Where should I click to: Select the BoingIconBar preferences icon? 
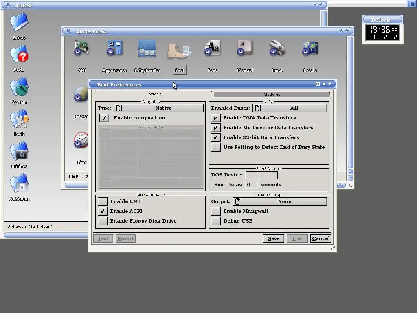(147, 49)
